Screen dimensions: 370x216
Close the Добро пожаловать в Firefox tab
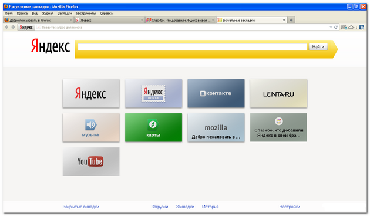coord(70,21)
